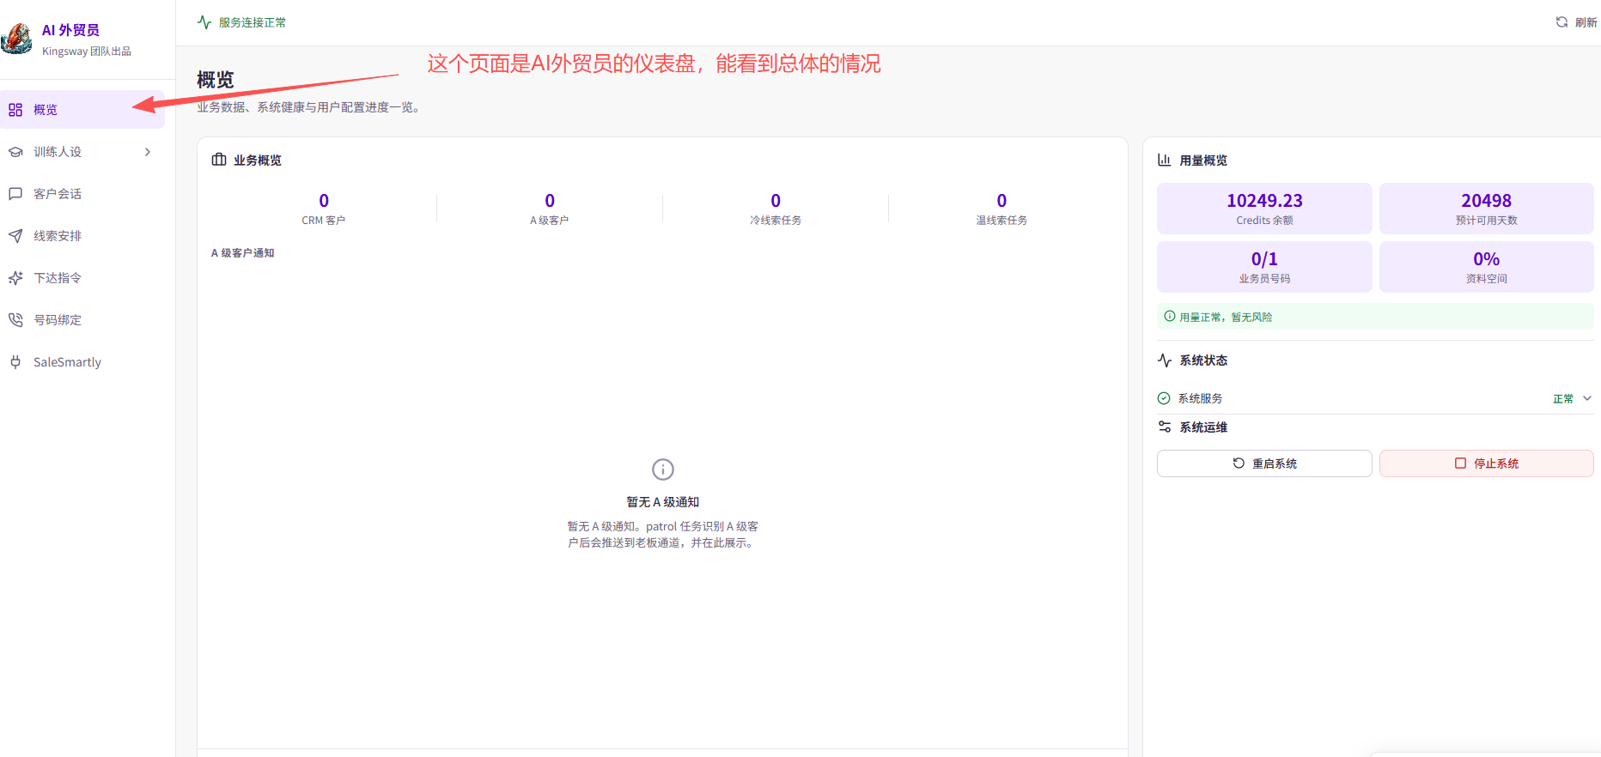Expand the 训练人设 submenu chevron
Viewport: 1601px width, 757px height.
point(148,152)
